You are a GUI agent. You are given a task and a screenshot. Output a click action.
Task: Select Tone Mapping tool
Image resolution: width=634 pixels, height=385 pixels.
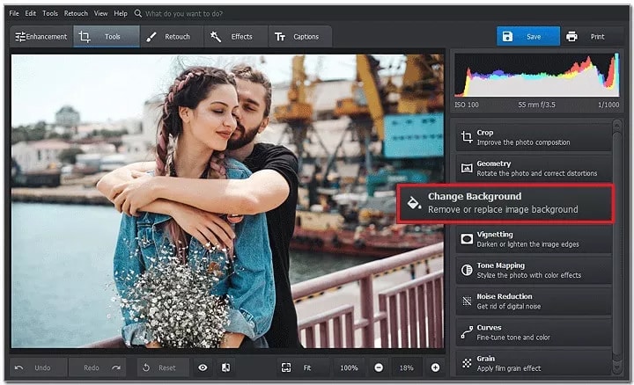pos(534,270)
